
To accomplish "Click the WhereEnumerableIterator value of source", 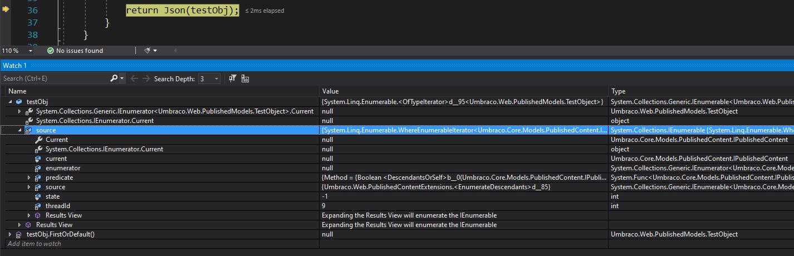I will click(x=464, y=130).
